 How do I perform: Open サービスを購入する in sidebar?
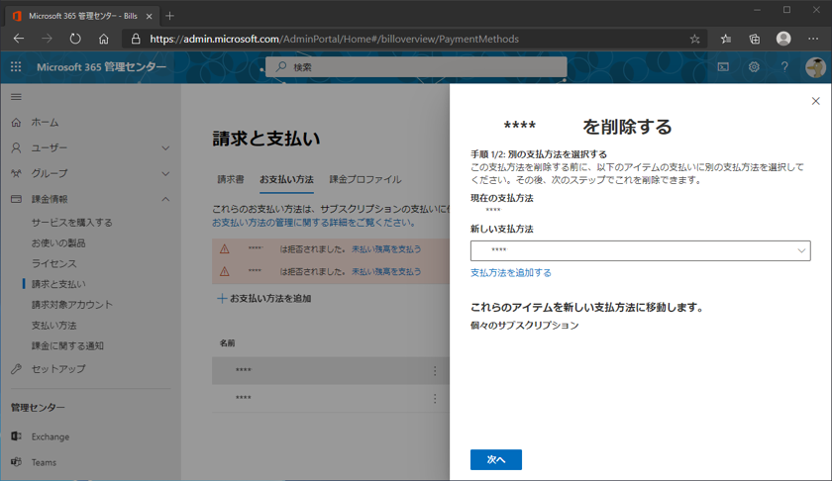71,223
